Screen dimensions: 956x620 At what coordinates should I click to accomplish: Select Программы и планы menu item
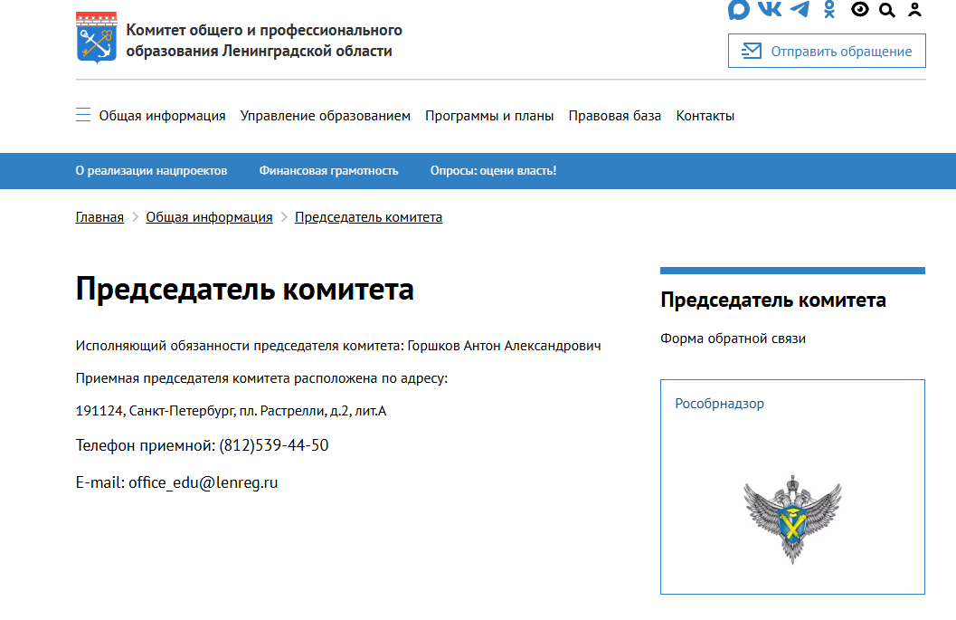click(x=489, y=116)
